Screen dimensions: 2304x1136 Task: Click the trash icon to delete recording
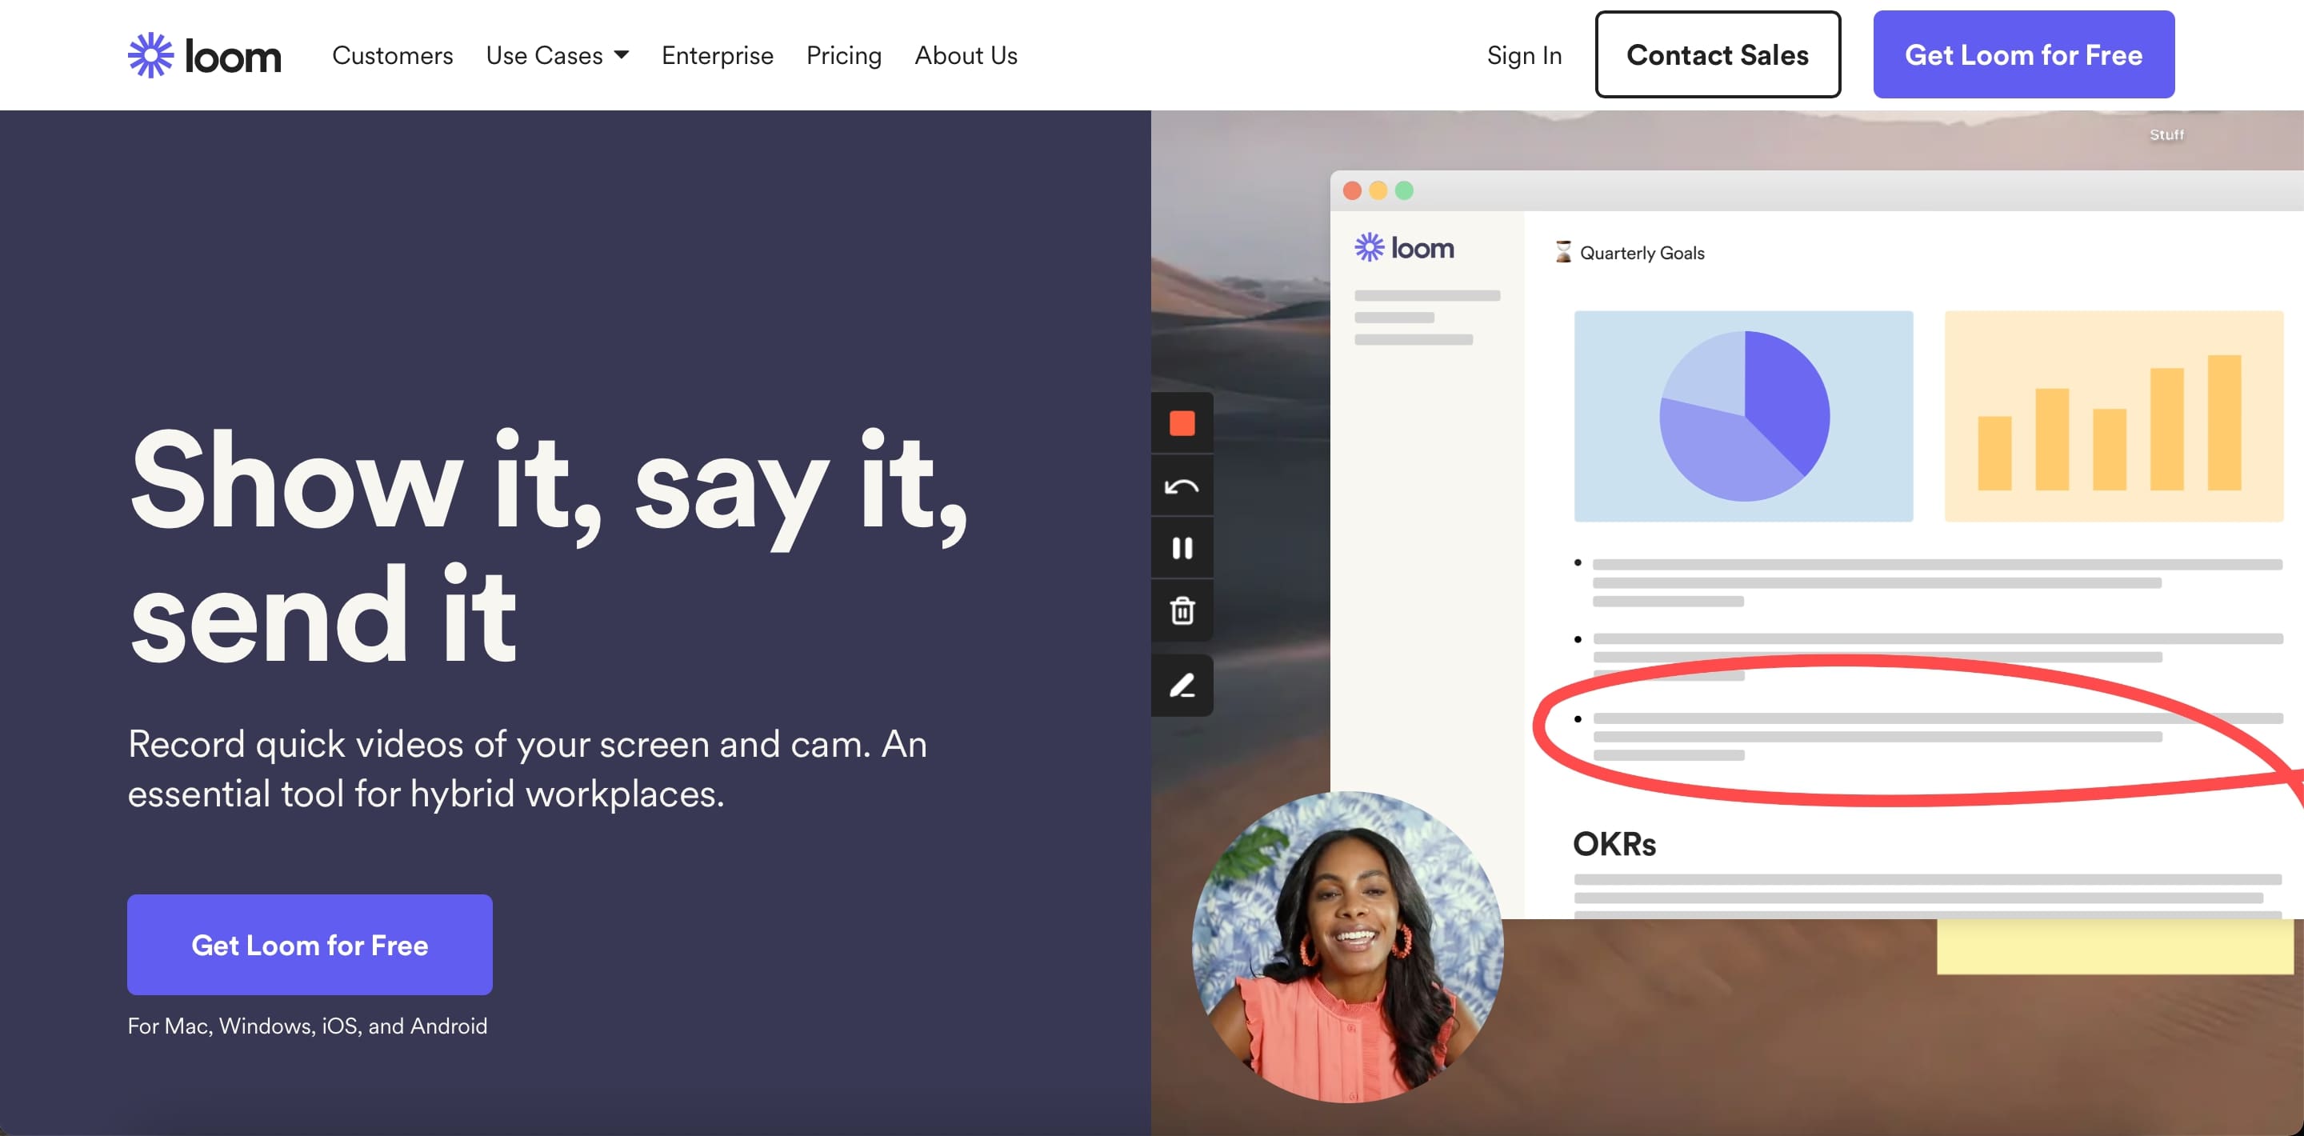coord(1182,611)
